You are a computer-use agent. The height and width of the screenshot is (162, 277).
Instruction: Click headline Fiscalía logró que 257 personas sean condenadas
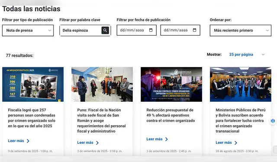32,118
